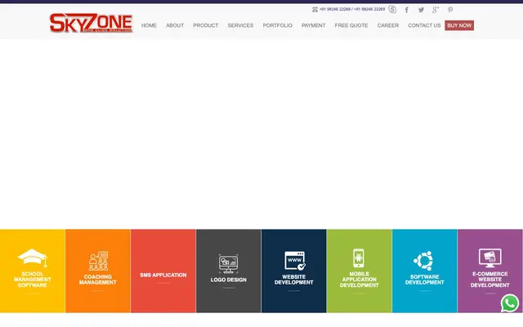This screenshot has width=523, height=327.
Task: Open the CONTACT US menu item
Action: [x=424, y=25]
